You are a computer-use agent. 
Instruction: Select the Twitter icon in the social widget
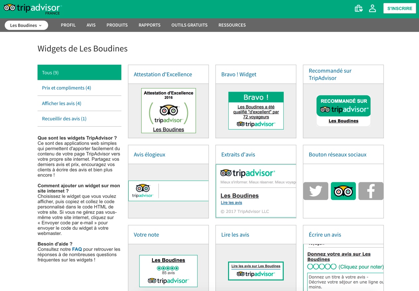pos(315,191)
